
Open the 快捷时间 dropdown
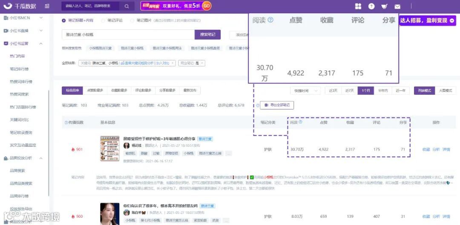click(305, 91)
